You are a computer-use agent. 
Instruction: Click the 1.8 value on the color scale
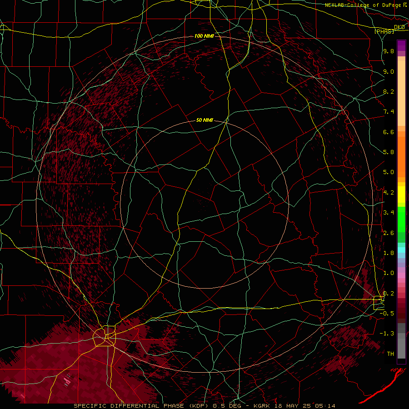[389, 253]
